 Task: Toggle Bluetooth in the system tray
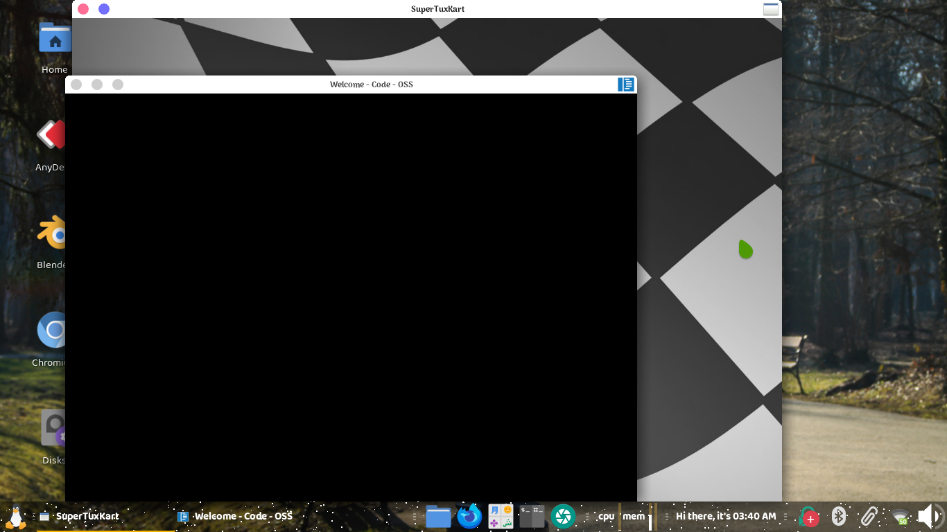coord(839,516)
